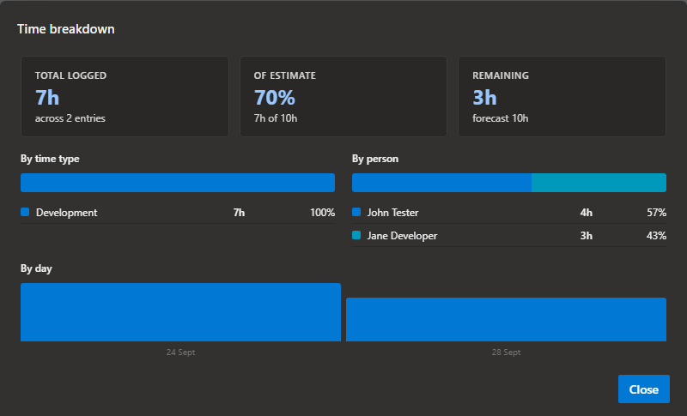Select the 28 Sept bar in chart
The width and height of the screenshot is (687, 416).
(506, 319)
